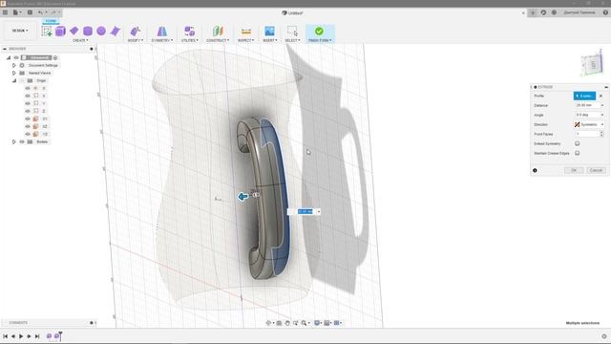
Task: Select the Box form tool
Action: click(x=60, y=32)
